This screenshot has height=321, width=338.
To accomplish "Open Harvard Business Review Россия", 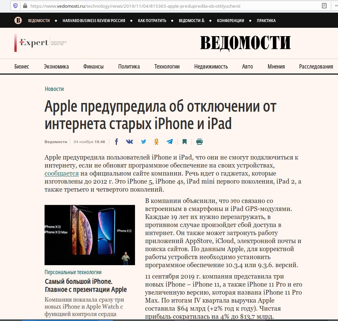I will (x=94, y=21).
